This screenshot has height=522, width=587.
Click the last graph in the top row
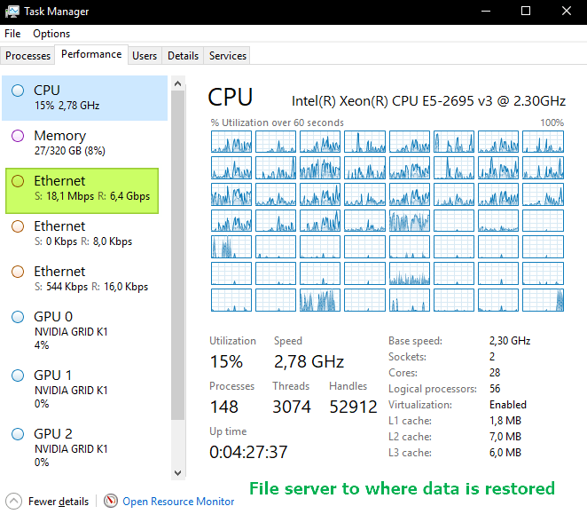[x=543, y=142]
